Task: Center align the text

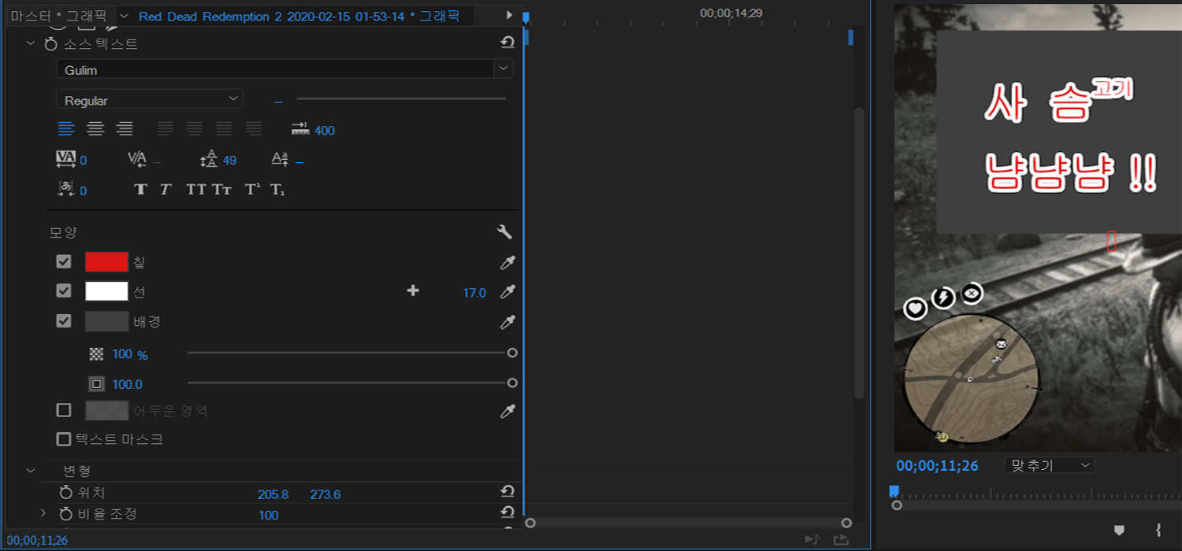Action: (x=95, y=129)
